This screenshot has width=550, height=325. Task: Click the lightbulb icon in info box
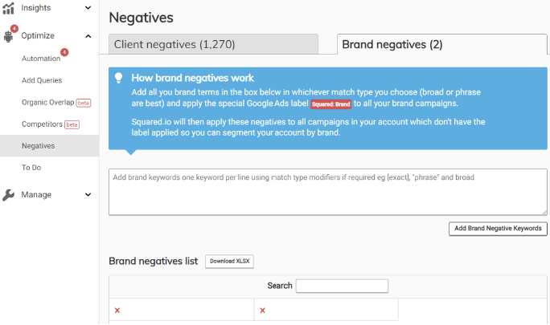click(x=119, y=79)
